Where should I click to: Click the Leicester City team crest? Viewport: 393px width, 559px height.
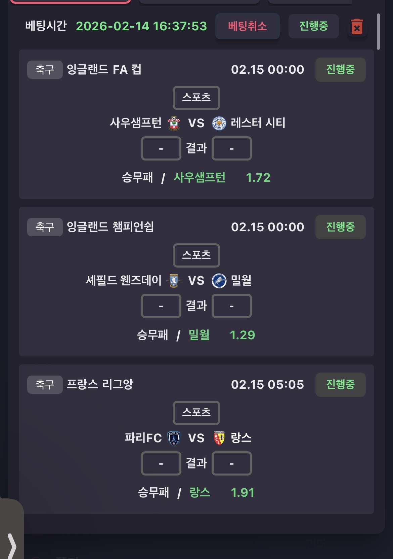click(x=219, y=123)
